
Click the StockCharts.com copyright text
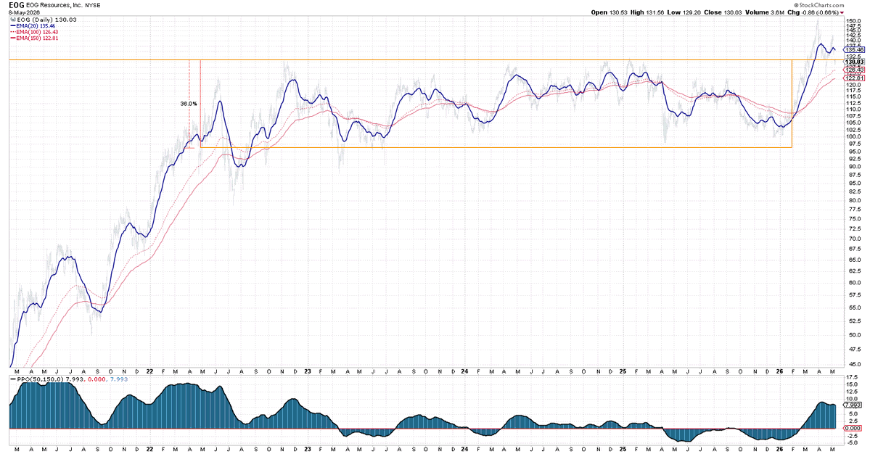tap(820, 6)
